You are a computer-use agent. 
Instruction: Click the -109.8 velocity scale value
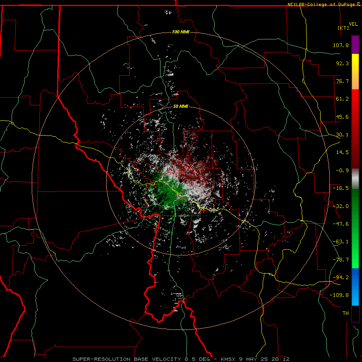(339, 295)
